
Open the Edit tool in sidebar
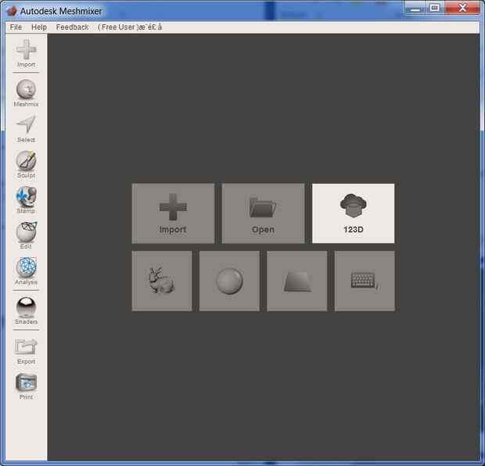(26, 235)
